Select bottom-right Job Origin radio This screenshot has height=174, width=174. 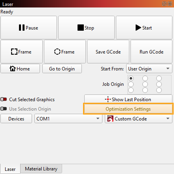pyautogui.click(x=159, y=90)
